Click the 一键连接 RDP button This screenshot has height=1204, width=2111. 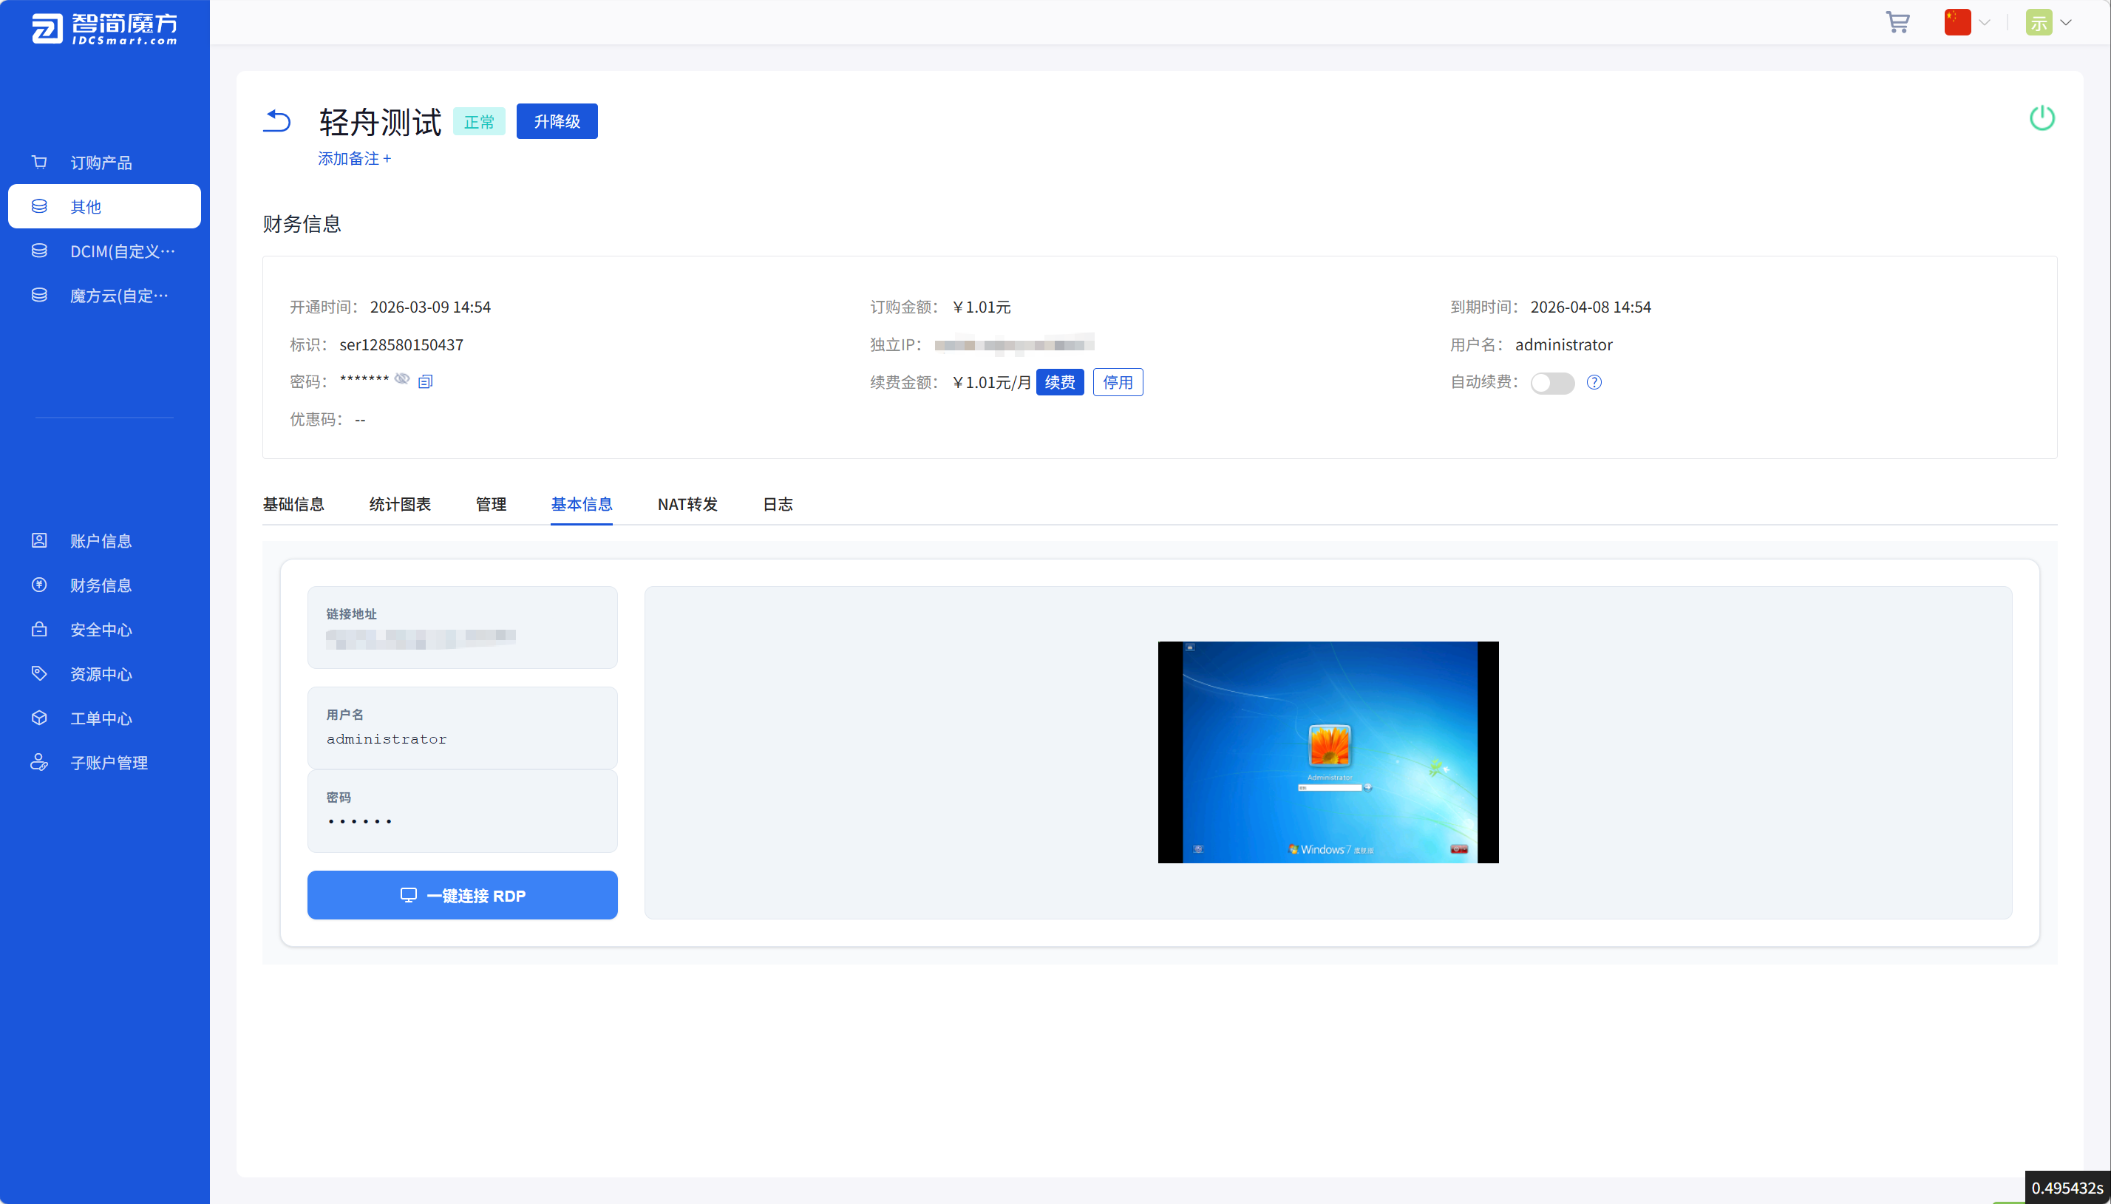(462, 895)
